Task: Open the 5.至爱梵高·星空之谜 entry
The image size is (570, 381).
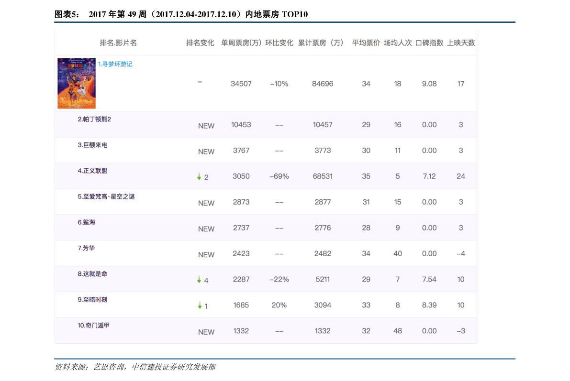Action: 106,196
